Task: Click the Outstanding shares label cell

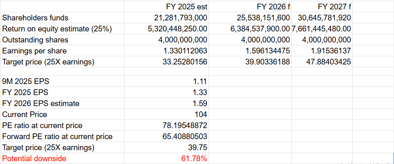Action: tap(36, 40)
